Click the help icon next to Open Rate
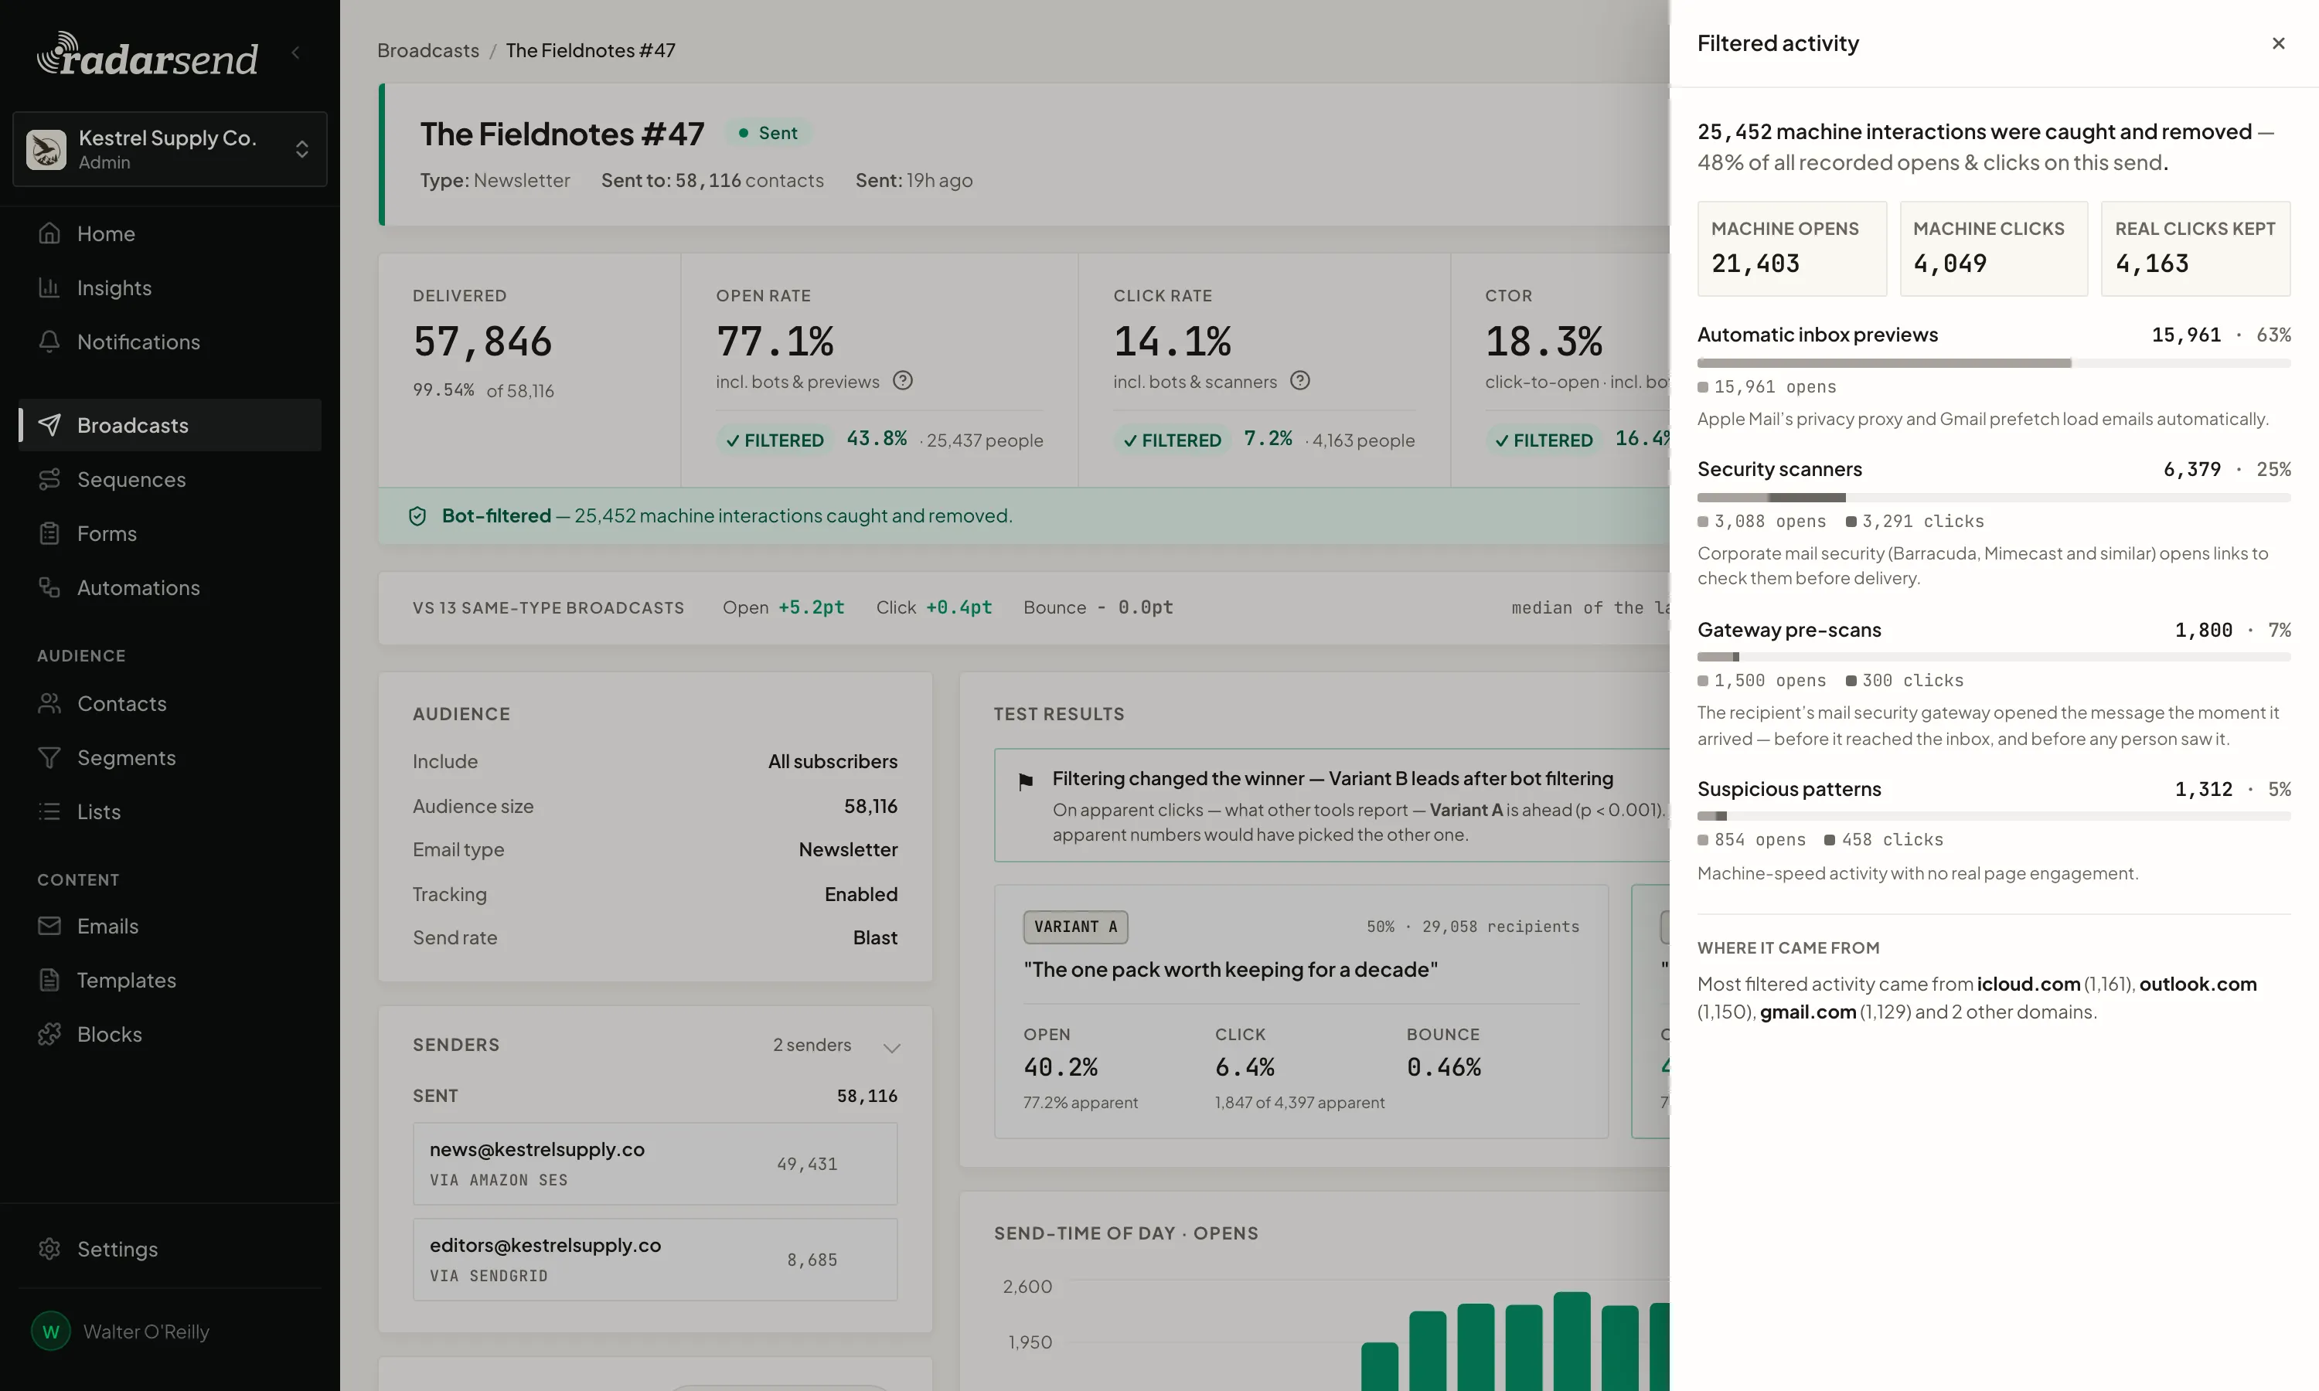Image resolution: width=2319 pixels, height=1391 pixels. (x=903, y=380)
